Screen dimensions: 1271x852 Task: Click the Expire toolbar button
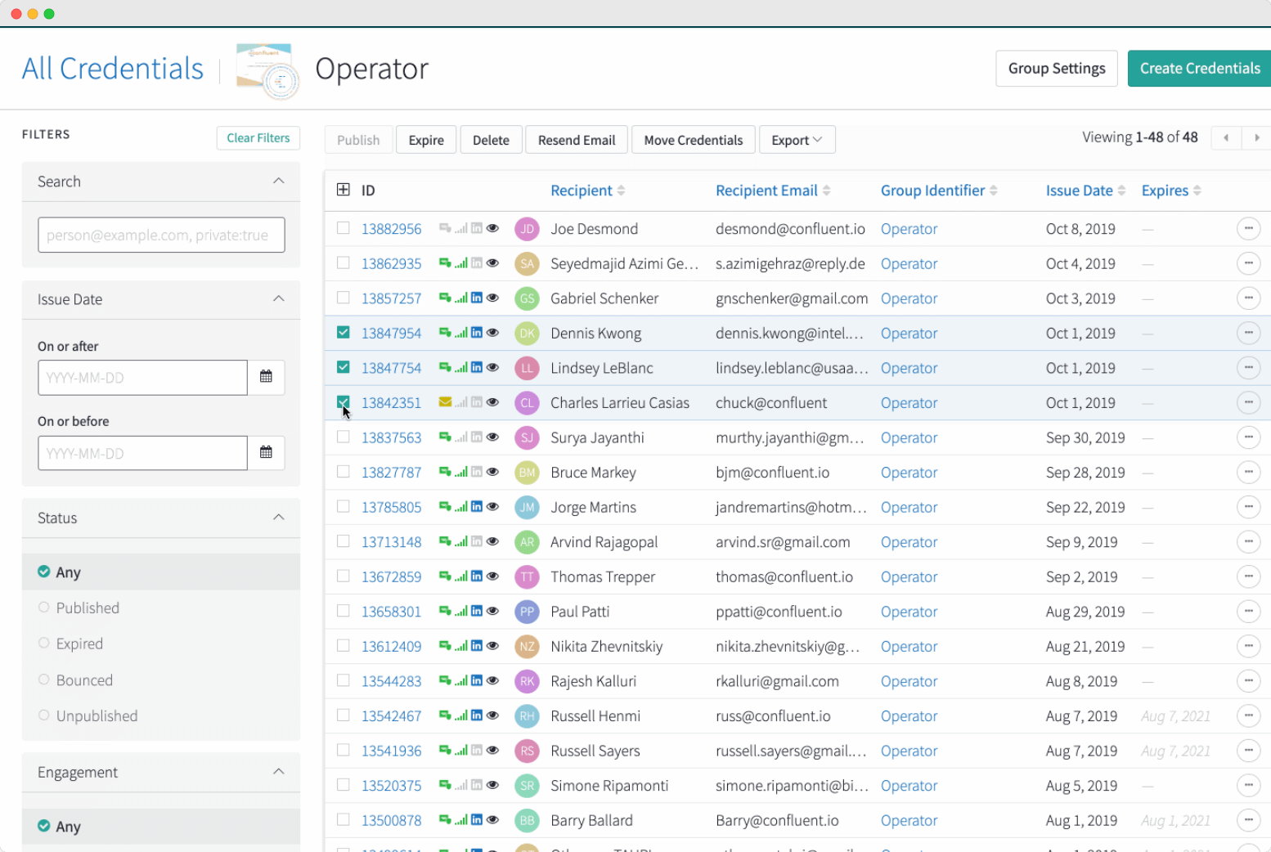coord(426,140)
